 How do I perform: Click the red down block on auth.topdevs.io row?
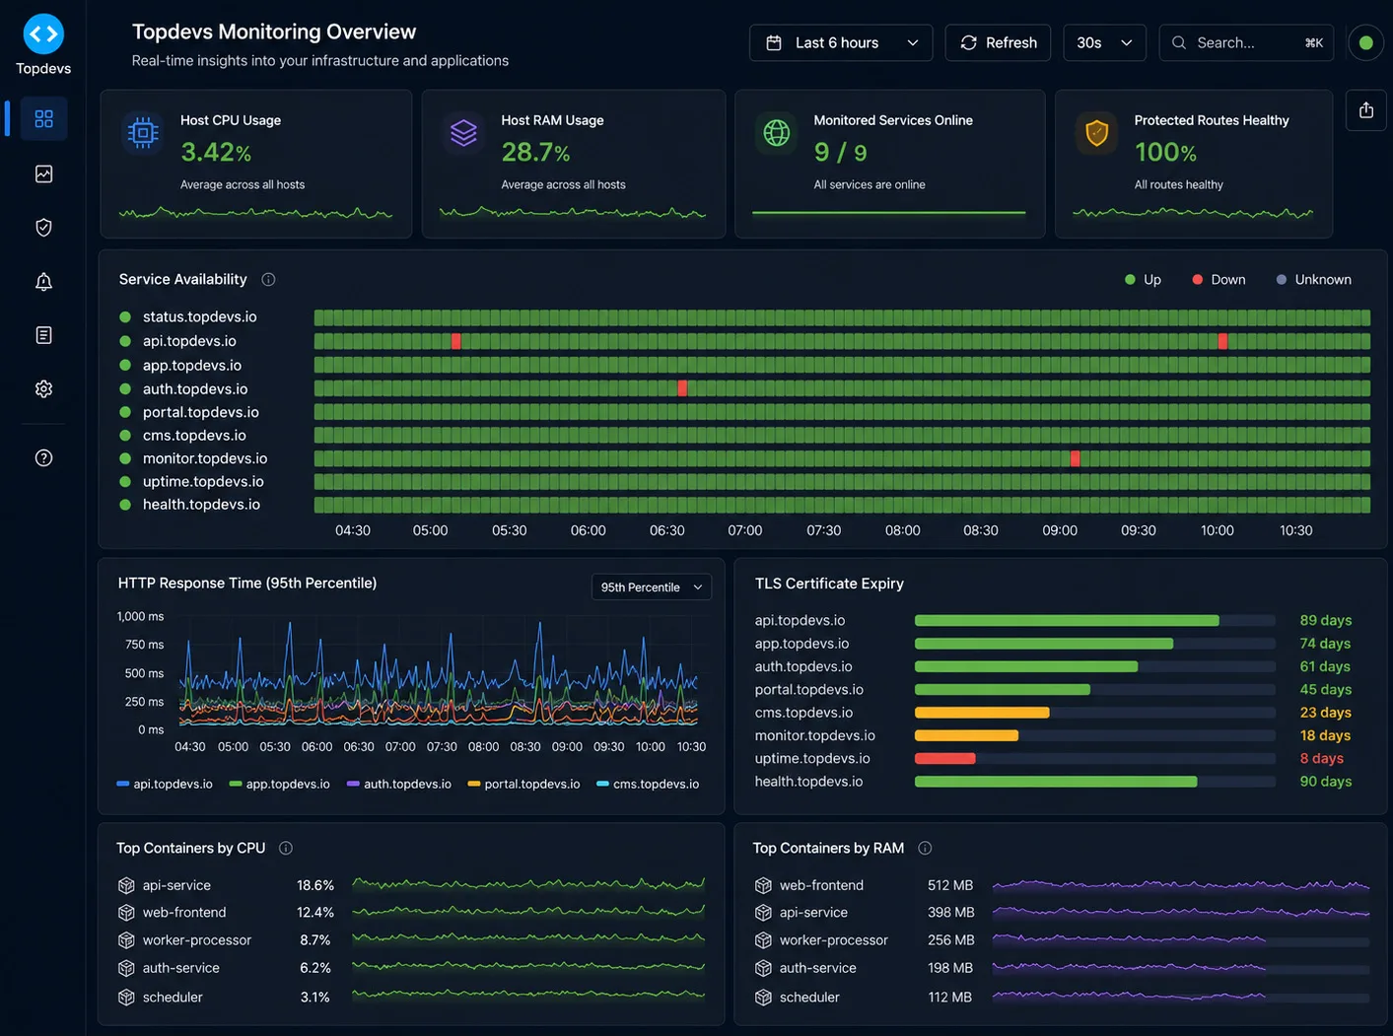[x=682, y=388]
